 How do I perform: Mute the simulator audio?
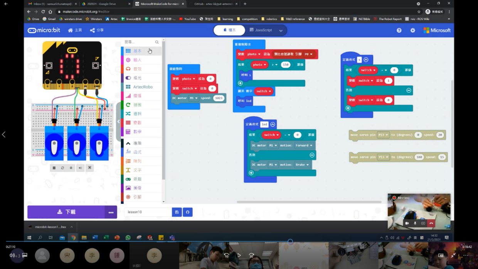tap(80, 168)
